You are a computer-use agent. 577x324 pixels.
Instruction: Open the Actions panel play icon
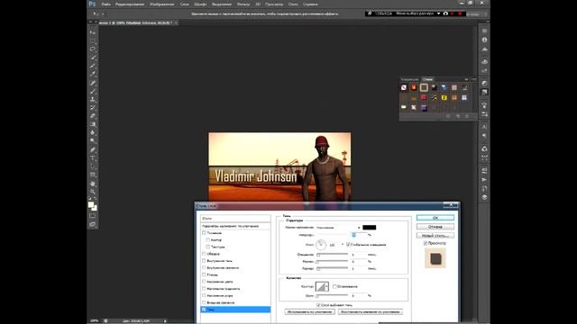click(x=484, y=180)
